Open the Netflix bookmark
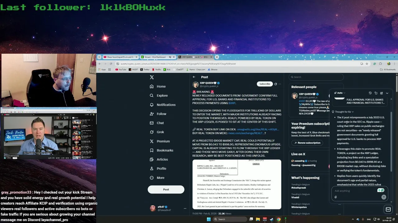Screen dimensions: 398x223 (x=156, y=70)
